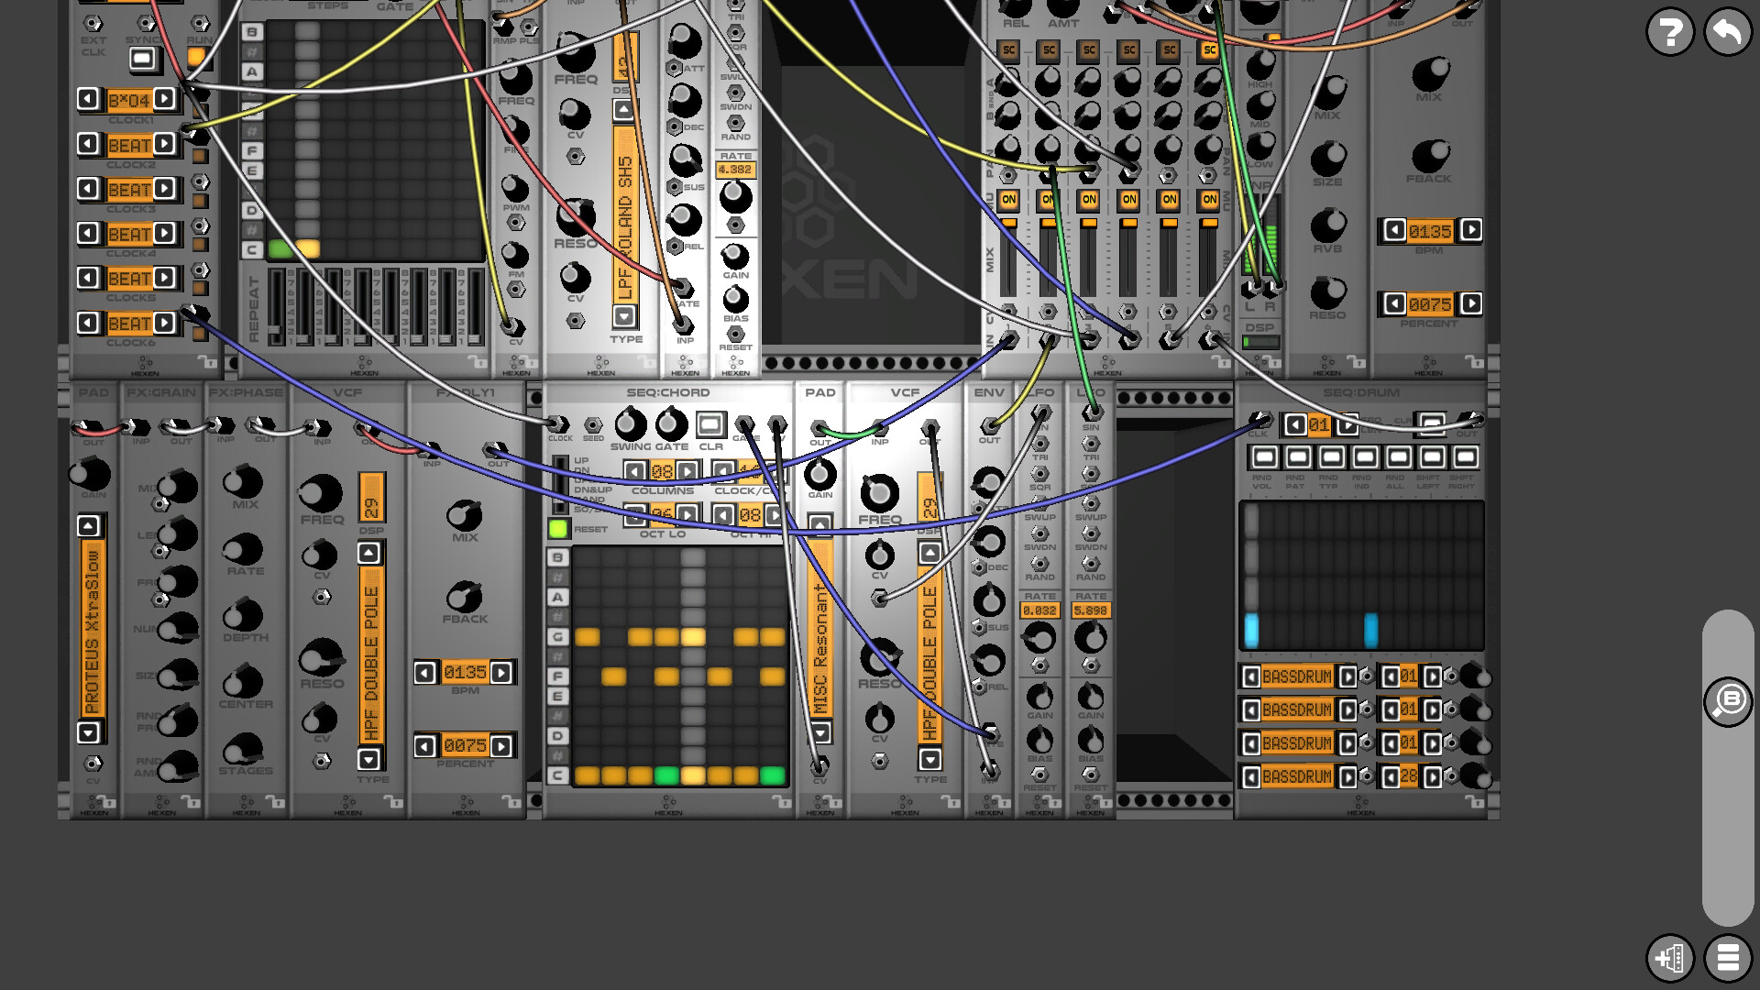Click the undo arrow icon in top right corner
The image size is (1760, 990).
1727,30
